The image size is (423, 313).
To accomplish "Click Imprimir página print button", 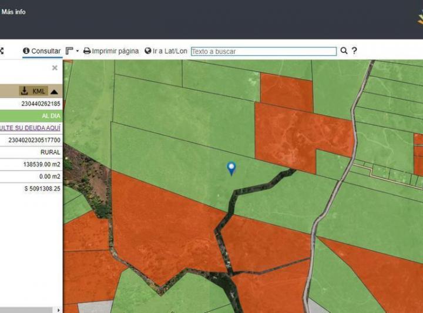I will pos(111,51).
